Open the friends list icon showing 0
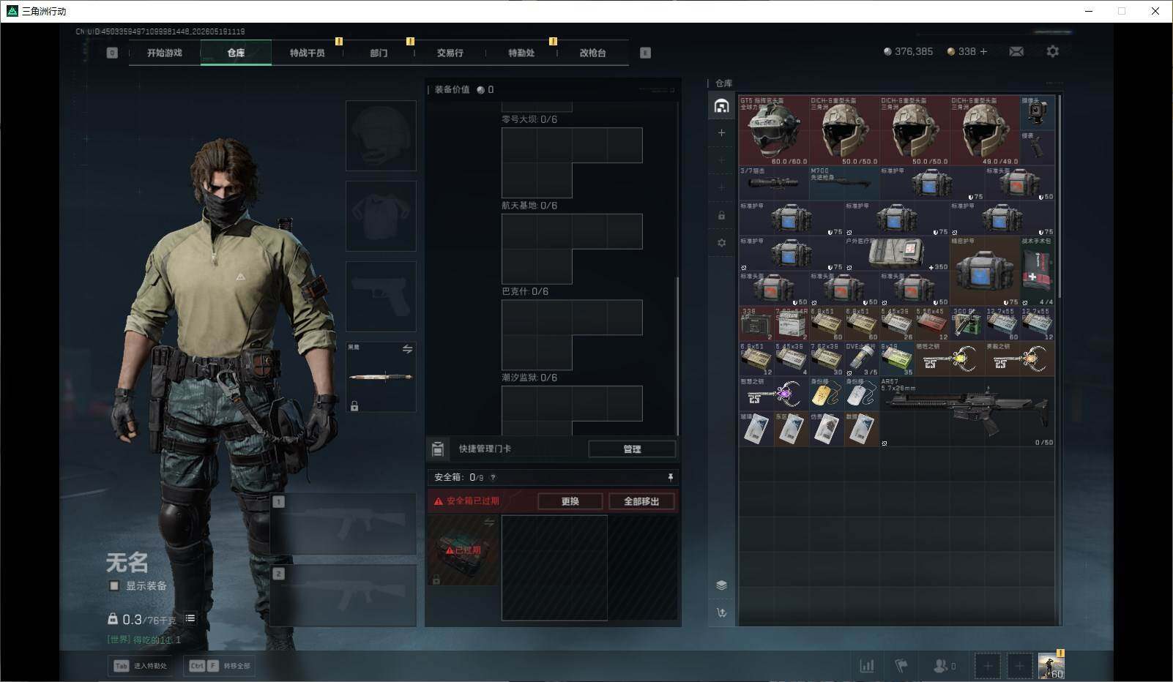1173x682 pixels. point(945,666)
